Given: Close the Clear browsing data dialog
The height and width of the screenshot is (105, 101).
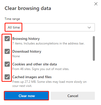Looking at the screenshot, I should pos(96,4).
